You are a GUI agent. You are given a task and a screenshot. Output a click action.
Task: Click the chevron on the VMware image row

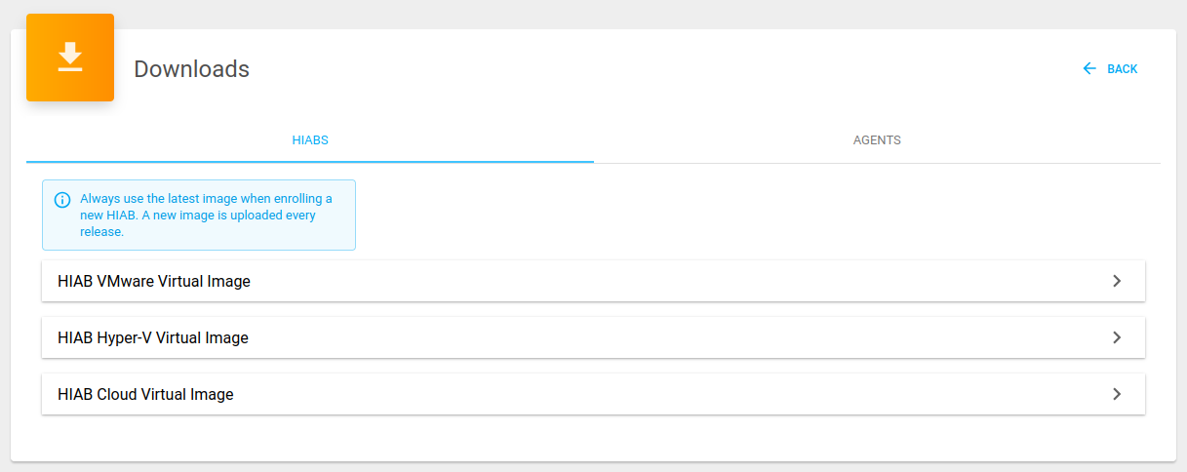click(1117, 281)
